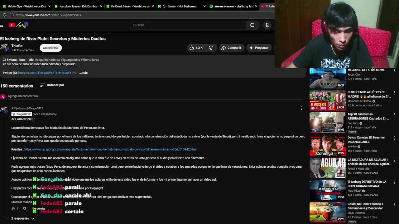Click the Suscribirse button
Screen dimensions: 399x224
[51, 48]
